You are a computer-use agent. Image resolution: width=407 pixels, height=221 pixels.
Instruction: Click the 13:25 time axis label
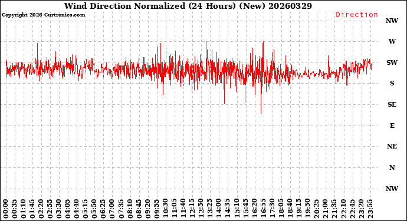(210, 209)
